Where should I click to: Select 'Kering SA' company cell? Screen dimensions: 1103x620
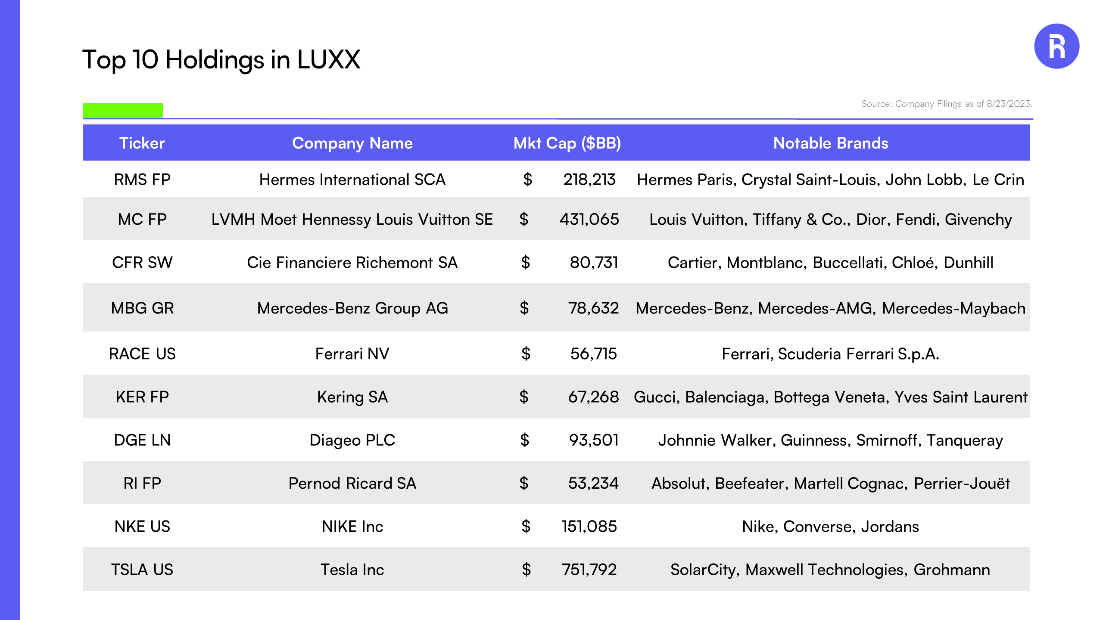click(352, 397)
